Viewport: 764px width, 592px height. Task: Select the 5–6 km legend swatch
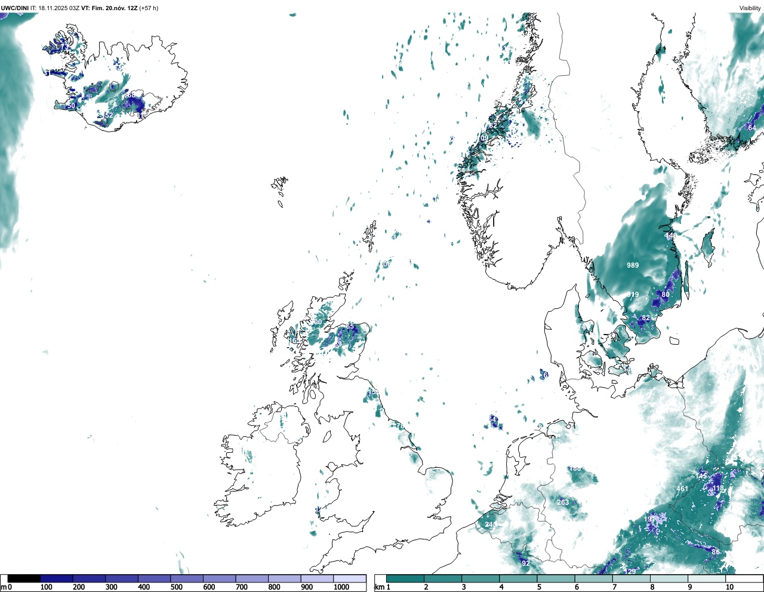(556, 578)
